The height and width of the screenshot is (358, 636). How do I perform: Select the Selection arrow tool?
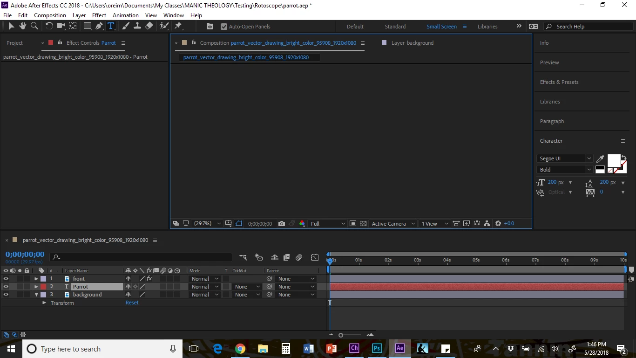(11, 26)
